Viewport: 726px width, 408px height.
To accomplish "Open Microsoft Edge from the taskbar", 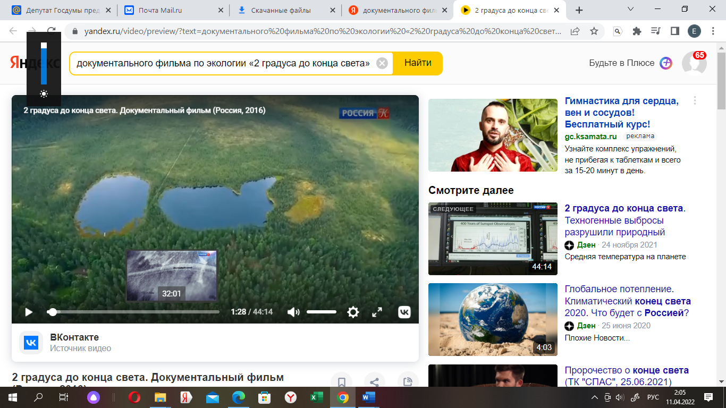I will coord(238,397).
